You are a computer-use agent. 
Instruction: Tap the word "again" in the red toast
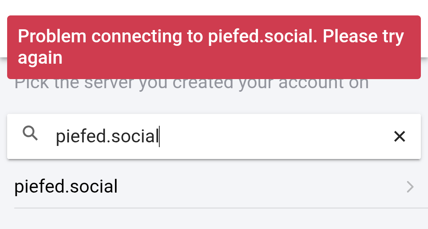coord(40,58)
